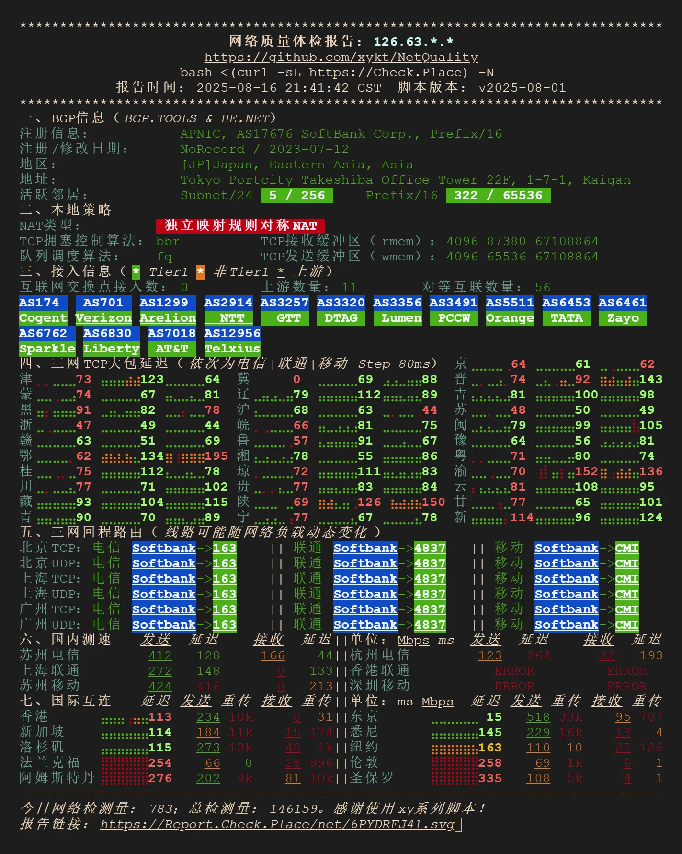This screenshot has width=682, height=854.
Task: Click the 322 / 65536 Prefix/16 value
Action: (498, 195)
